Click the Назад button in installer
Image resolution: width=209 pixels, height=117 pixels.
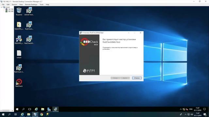click(x=115, y=78)
